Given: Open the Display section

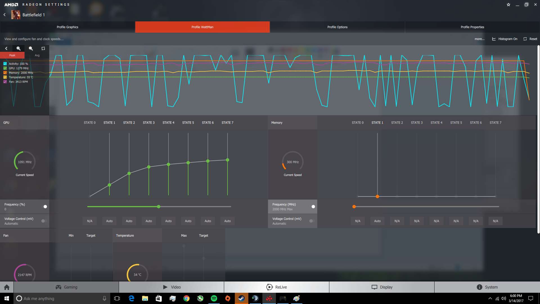Looking at the screenshot, I should pyautogui.click(x=382, y=287).
